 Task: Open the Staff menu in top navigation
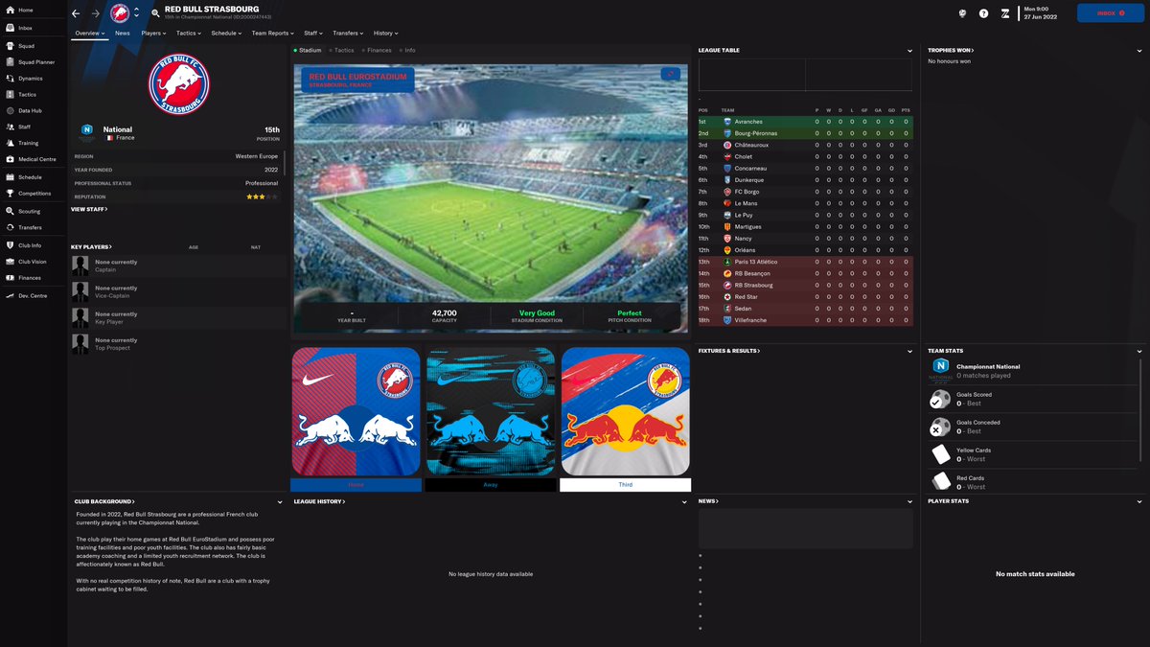point(313,33)
